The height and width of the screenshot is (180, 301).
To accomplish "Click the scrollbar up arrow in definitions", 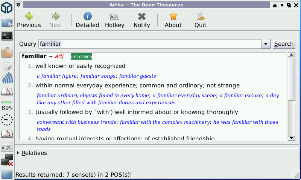I will [291, 55].
